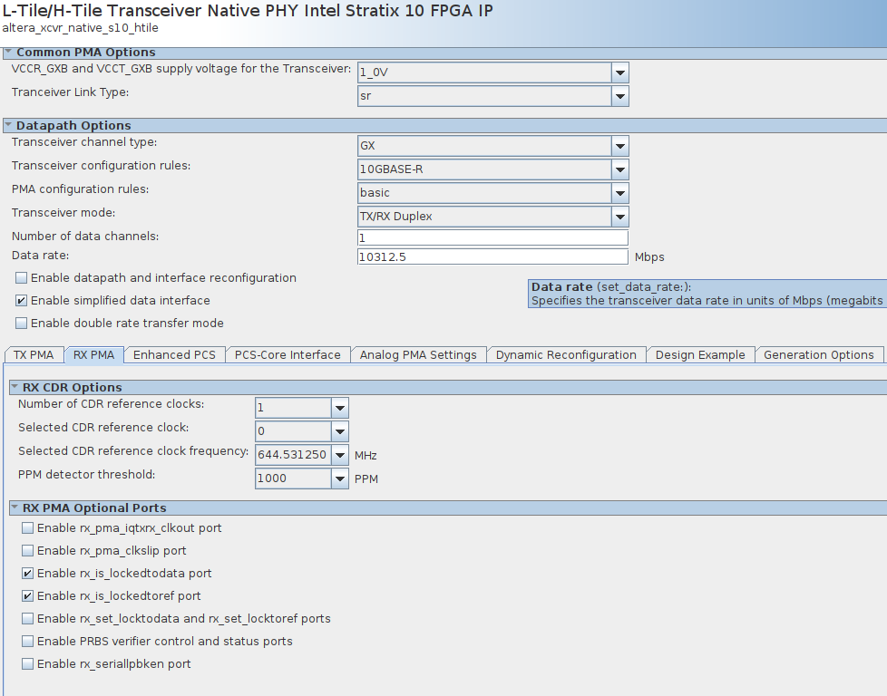Viewport: 887px width, 696px height.
Task: Open the PMA configuration rules dropdown
Action: pyautogui.click(x=620, y=193)
